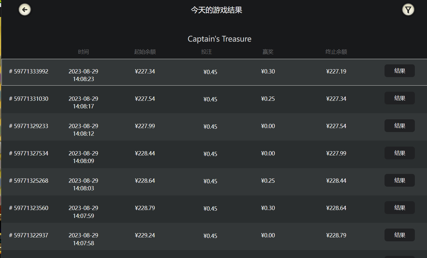Select ending balance ¥228.44 cell
The width and height of the screenshot is (427, 258).
[336, 181]
